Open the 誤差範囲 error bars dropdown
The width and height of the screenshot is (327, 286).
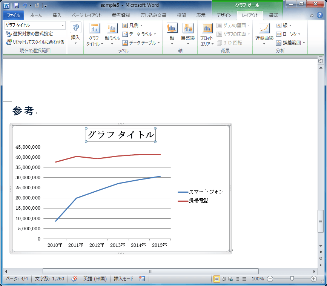click(290, 43)
